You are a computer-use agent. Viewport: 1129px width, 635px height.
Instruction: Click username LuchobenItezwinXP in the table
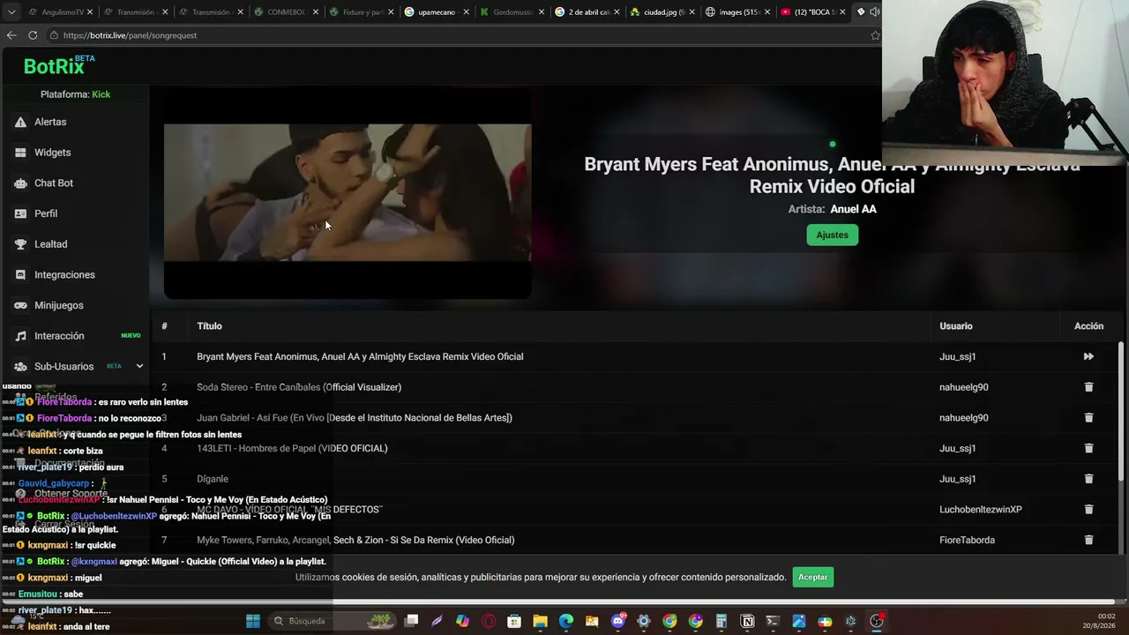[x=981, y=510]
